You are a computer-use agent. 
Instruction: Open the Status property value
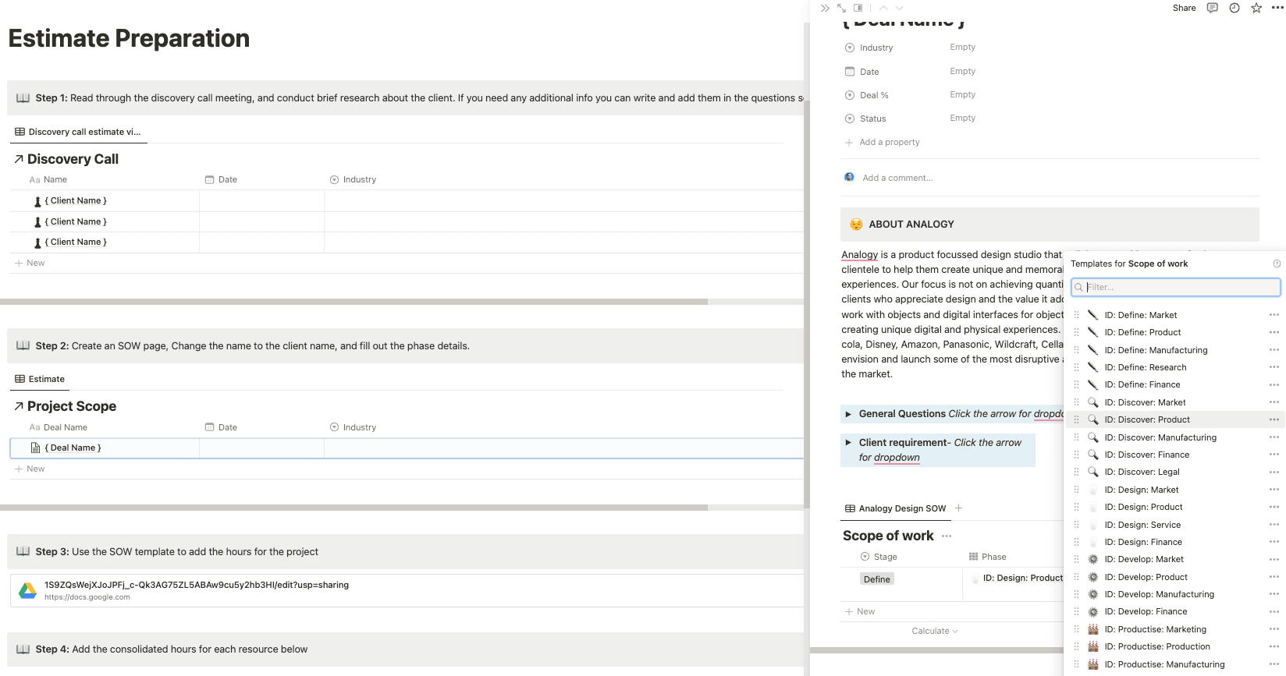(962, 118)
